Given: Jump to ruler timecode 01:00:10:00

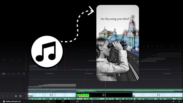Looking at the screenshot, I should [167, 74].
